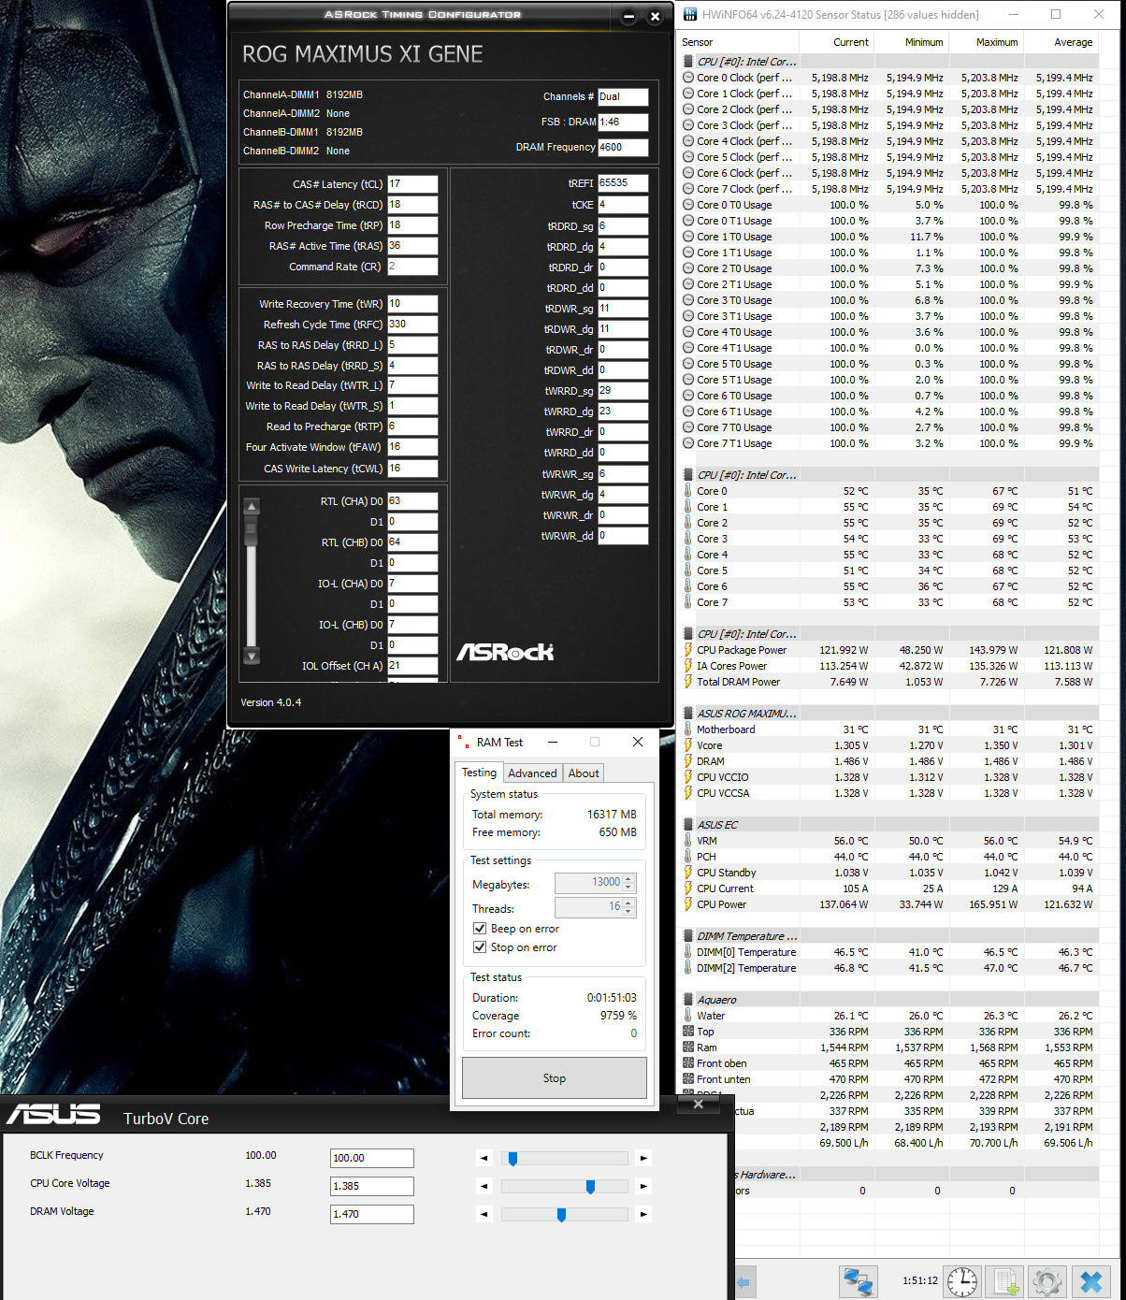The image size is (1126, 1300).
Task: Click the fan icon beside Ram RPM row
Action: pos(688,1047)
